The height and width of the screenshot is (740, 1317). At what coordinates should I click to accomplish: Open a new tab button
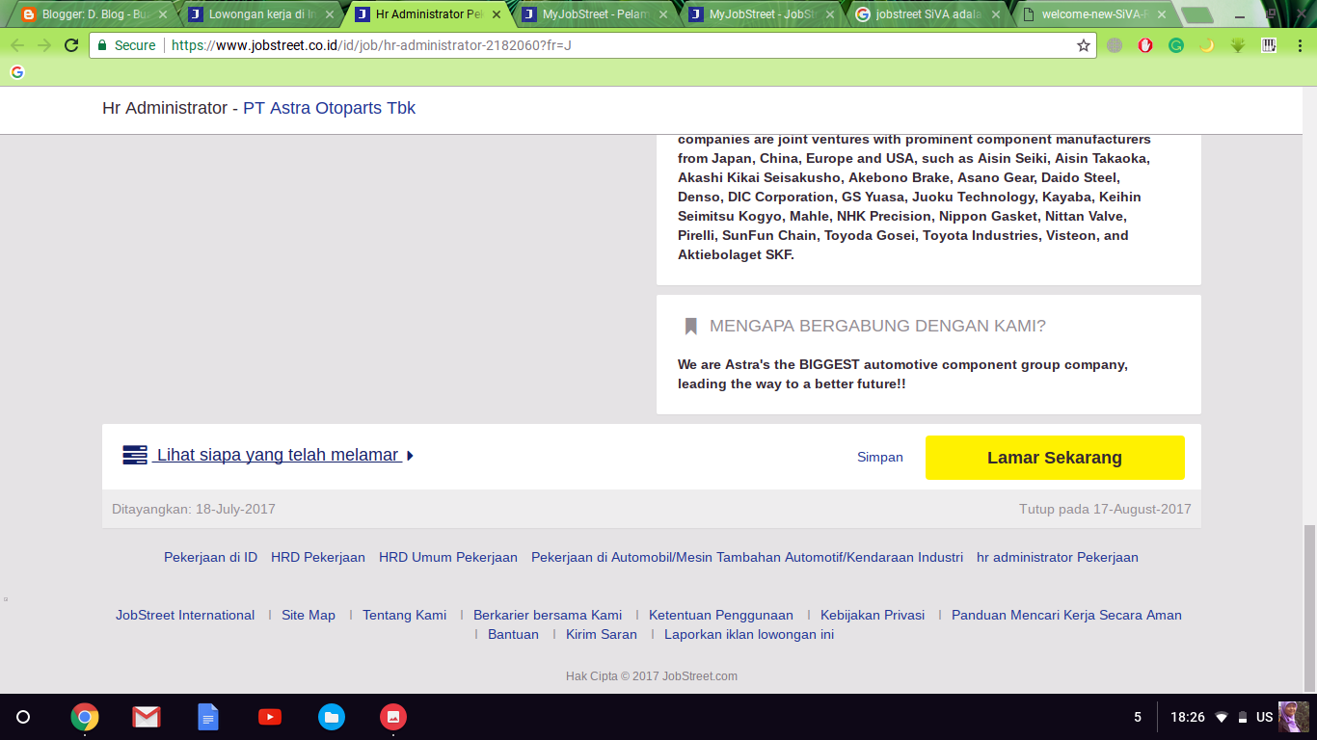pyautogui.click(x=1196, y=14)
